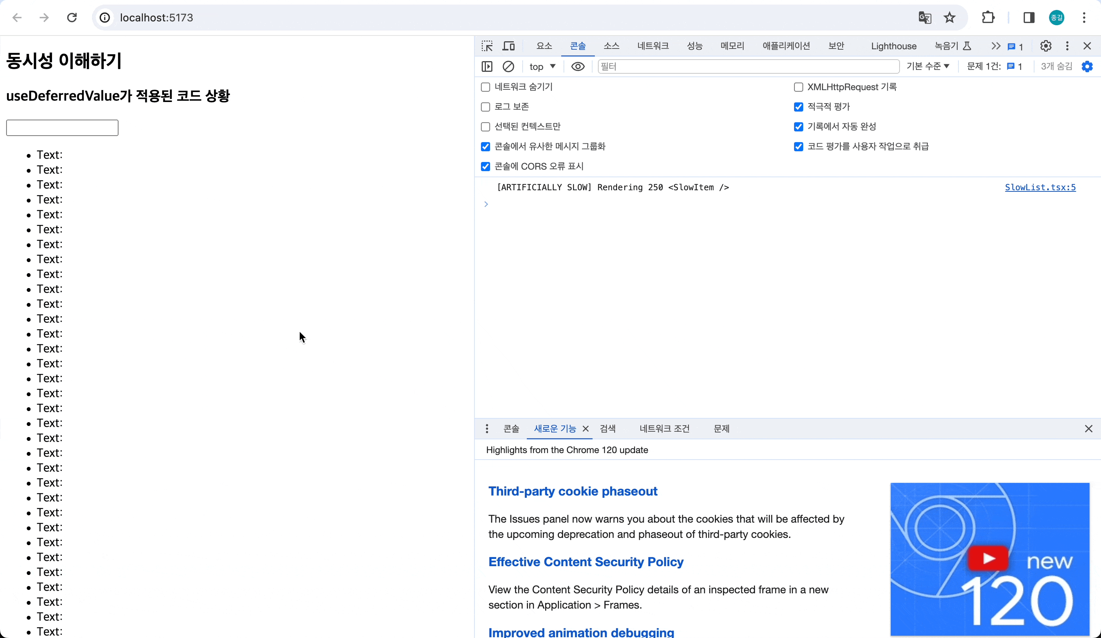
Task: Check the 네트워크 숨기기 checkbox
Action: pyautogui.click(x=486, y=87)
